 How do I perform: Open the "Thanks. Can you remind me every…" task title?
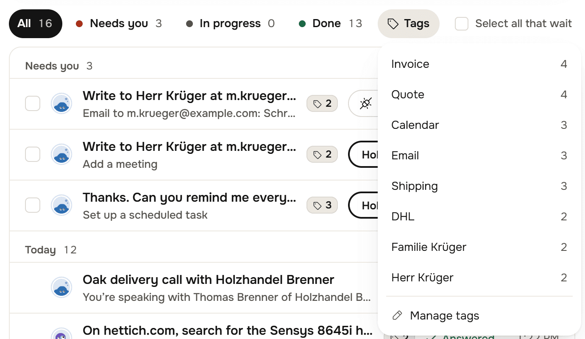(x=189, y=197)
